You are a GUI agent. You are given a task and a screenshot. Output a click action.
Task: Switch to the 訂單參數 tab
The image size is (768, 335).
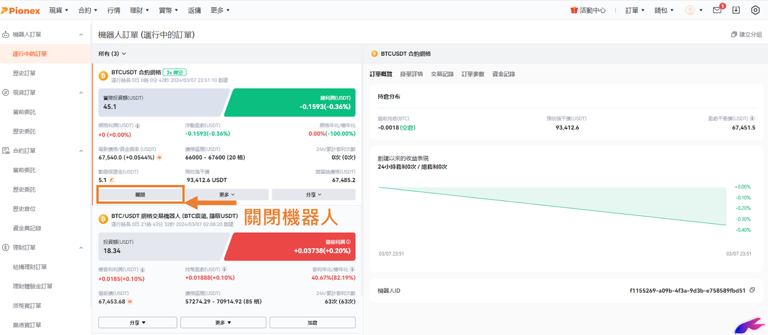point(473,74)
